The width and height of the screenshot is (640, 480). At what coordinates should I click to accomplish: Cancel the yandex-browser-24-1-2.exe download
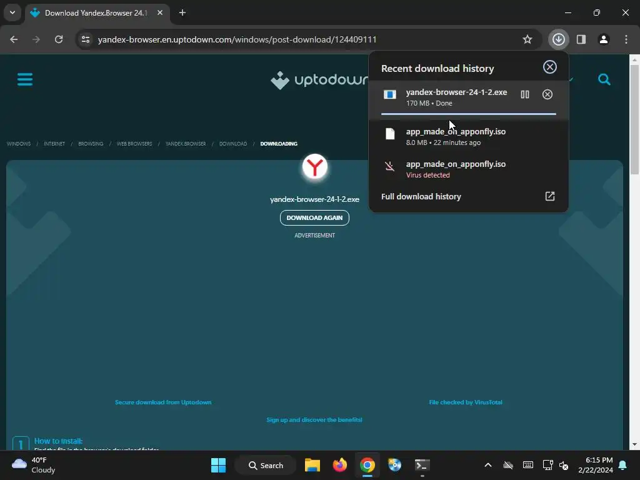point(547,95)
